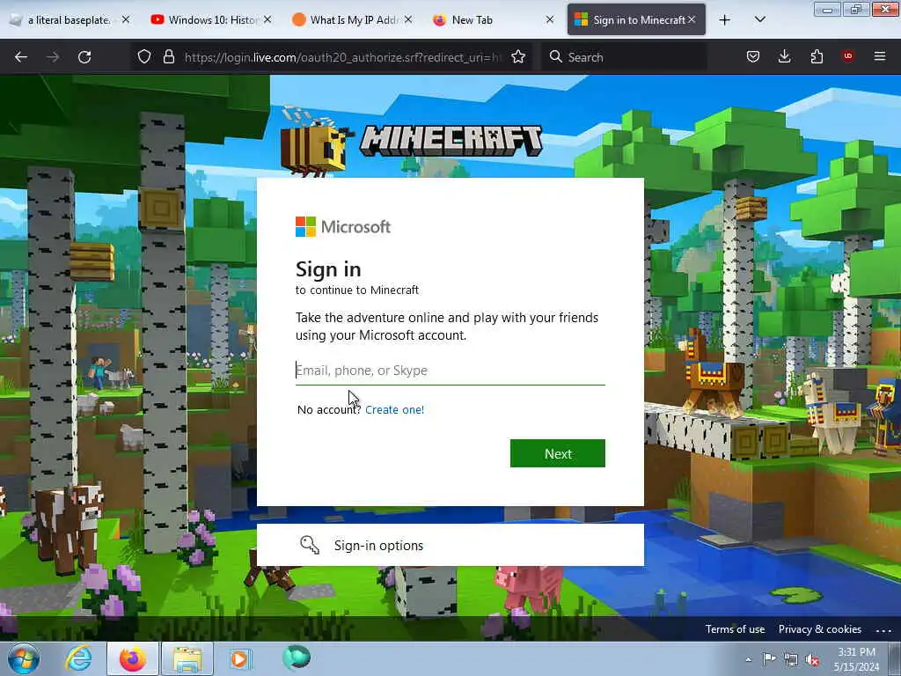Viewport: 901px width, 676px height.
Task: Close the New Tab tab
Action: [550, 20]
